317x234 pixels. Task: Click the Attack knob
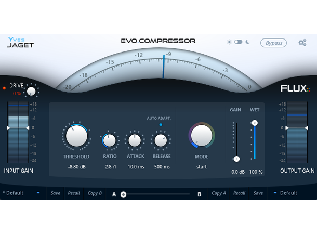(x=135, y=140)
